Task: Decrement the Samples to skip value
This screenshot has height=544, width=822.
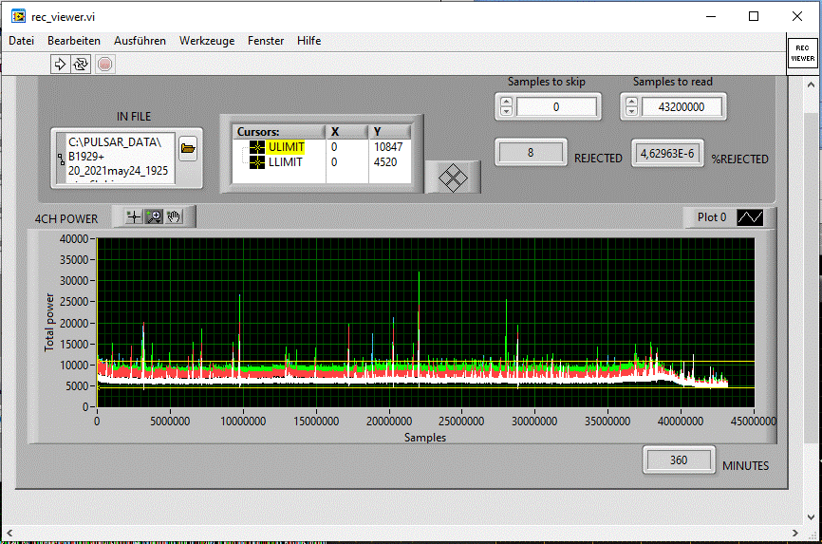Action: point(507,111)
